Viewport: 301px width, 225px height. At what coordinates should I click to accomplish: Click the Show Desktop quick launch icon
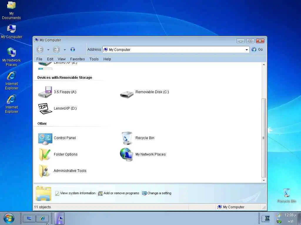[x=29, y=218]
